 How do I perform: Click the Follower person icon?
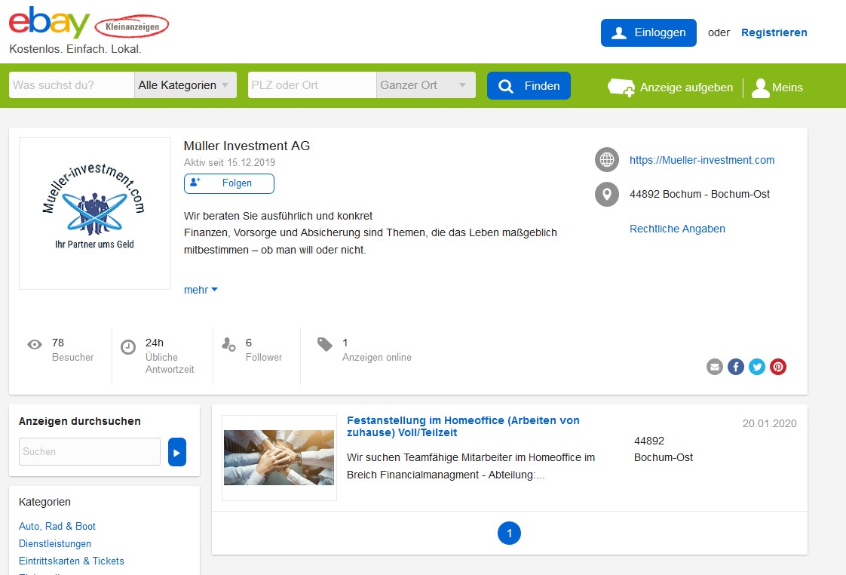click(x=228, y=344)
